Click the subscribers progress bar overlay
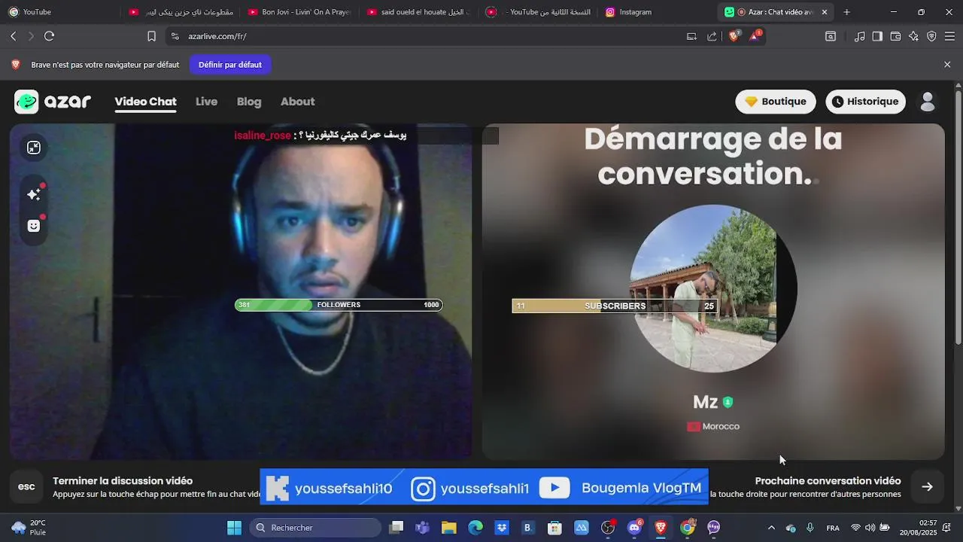Screen dimensions: 963x542 (615, 306)
